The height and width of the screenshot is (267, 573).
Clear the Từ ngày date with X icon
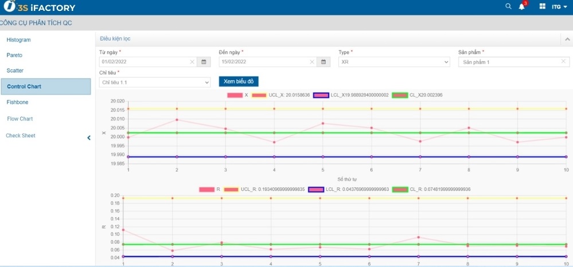click(x=192, y=62)
